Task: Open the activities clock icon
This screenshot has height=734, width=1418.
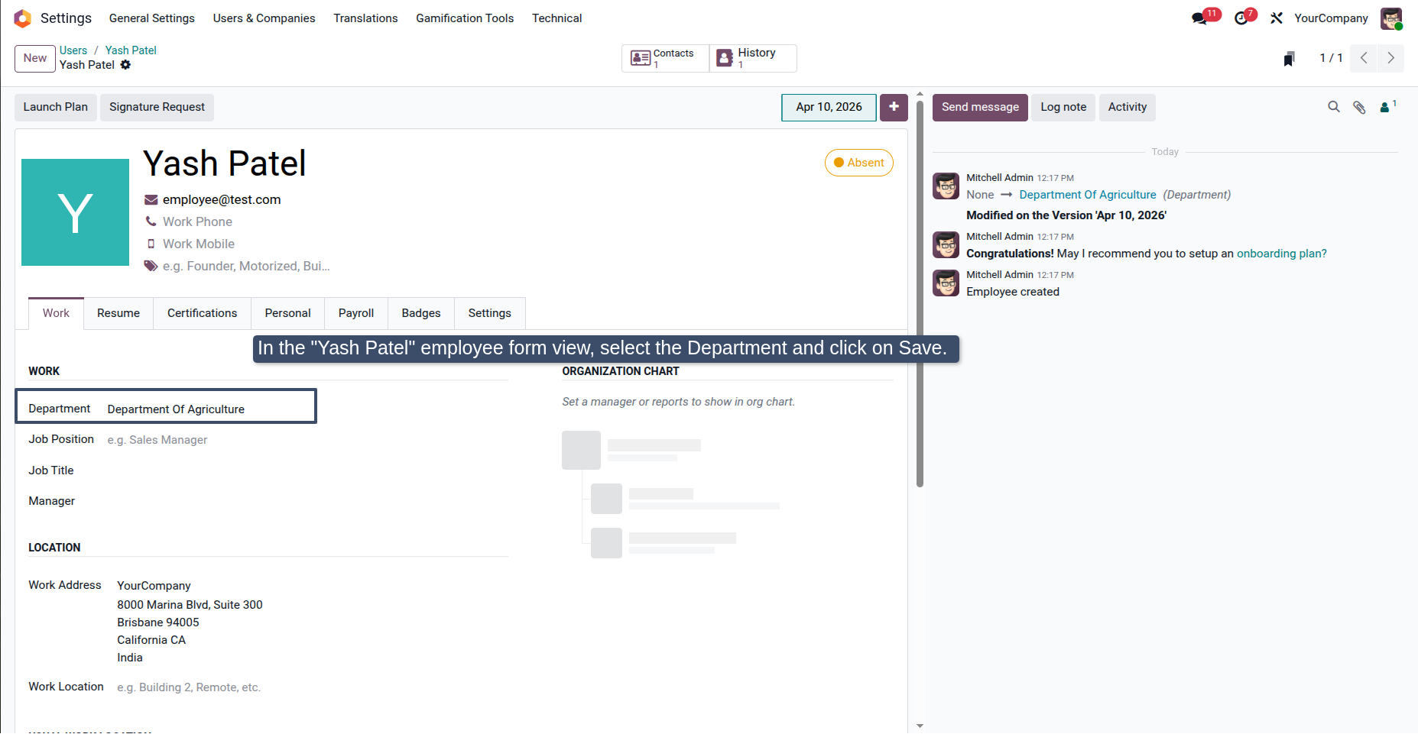Action: (x=1241, y=18)
